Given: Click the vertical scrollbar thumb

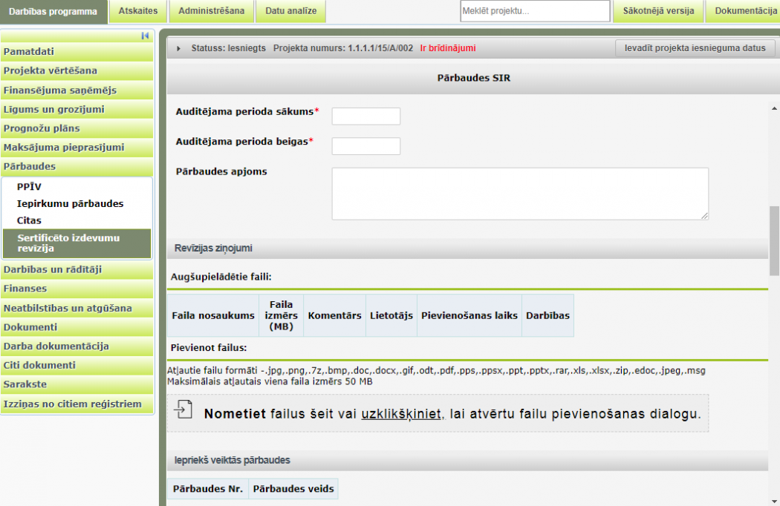Looking at the screenshot, I should tap(774, 241).
